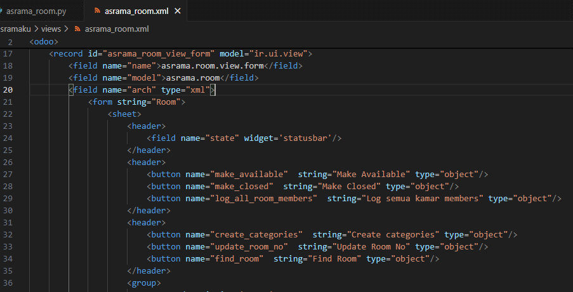Close the asrama_room.xml tab

[178, 11]
